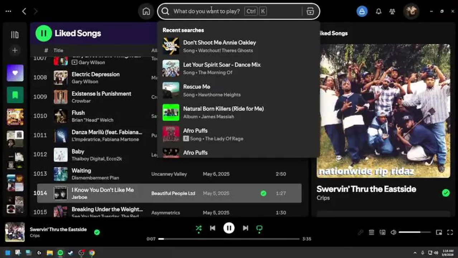The width and height of the screenshot is (458, 258).
Task: Create a playlist with plus icon
Action: (15, 51)
